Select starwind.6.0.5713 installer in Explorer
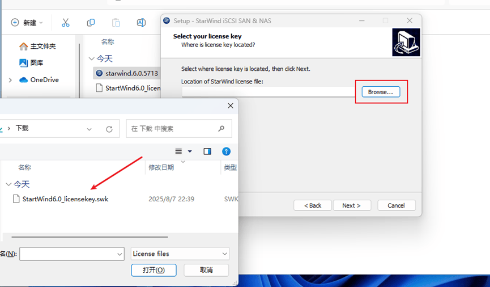Screen dimensions: 490x287 click(127, 73)
